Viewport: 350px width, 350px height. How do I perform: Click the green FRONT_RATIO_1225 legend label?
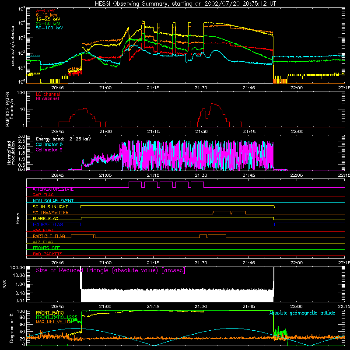(x=56, y=317)
